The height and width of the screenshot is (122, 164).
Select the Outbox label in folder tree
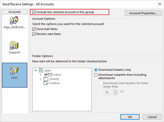(55, 83)
